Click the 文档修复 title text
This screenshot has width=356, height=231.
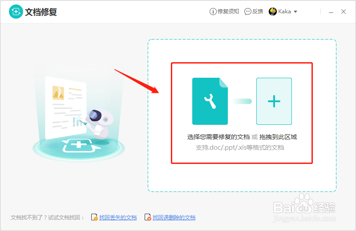(x=41, y=12)
